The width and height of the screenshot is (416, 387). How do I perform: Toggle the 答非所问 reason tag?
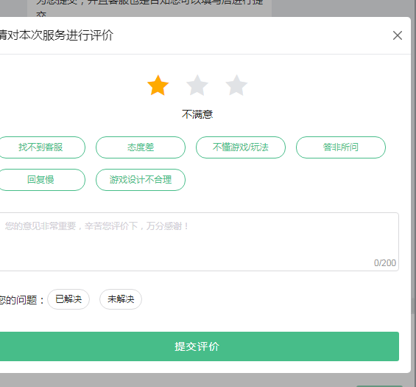coord(341,147)
